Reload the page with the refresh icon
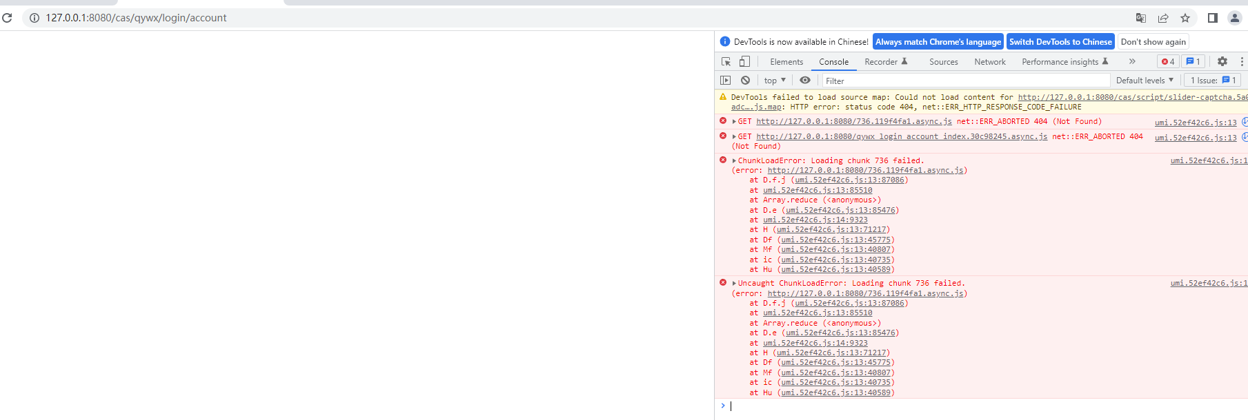Viewport: 1248px width, 420px height. click(8, 18)
